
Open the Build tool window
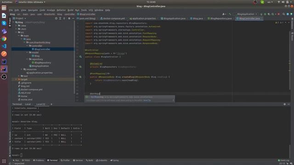pyautogui.click(x=90, y=160)
